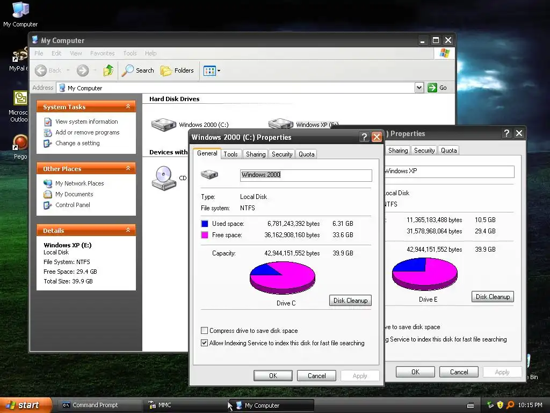
Task: Click the Windows XP volume label field
Action: click(x=449, y=172)
